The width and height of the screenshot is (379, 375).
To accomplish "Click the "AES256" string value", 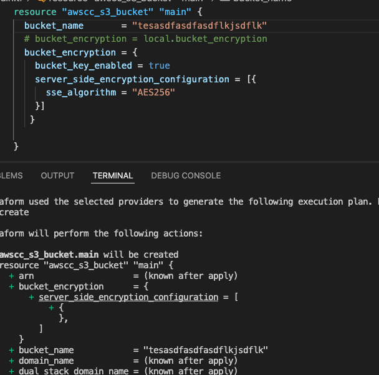I will [x=153, y=92].
